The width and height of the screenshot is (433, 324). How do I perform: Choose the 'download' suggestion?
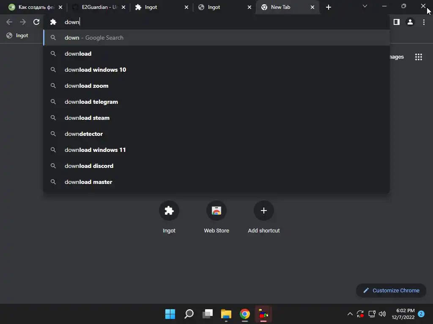216,54
